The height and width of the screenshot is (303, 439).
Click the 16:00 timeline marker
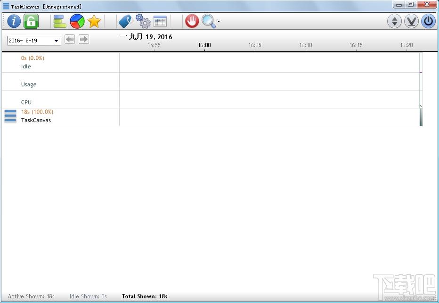[204, 45]
